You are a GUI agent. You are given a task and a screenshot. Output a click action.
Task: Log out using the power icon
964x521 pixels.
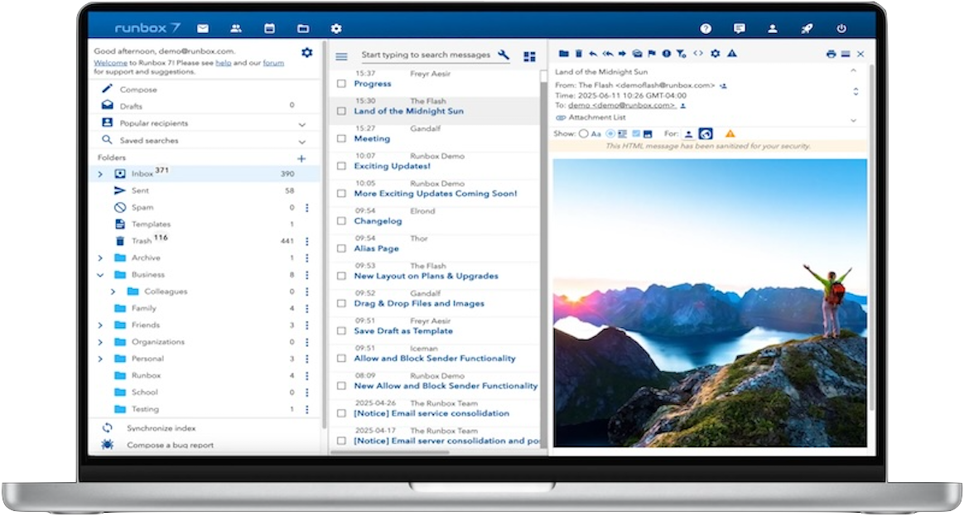(x=841, y=28)
